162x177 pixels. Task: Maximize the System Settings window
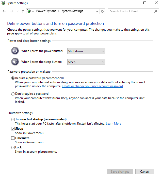coord(145,3)
